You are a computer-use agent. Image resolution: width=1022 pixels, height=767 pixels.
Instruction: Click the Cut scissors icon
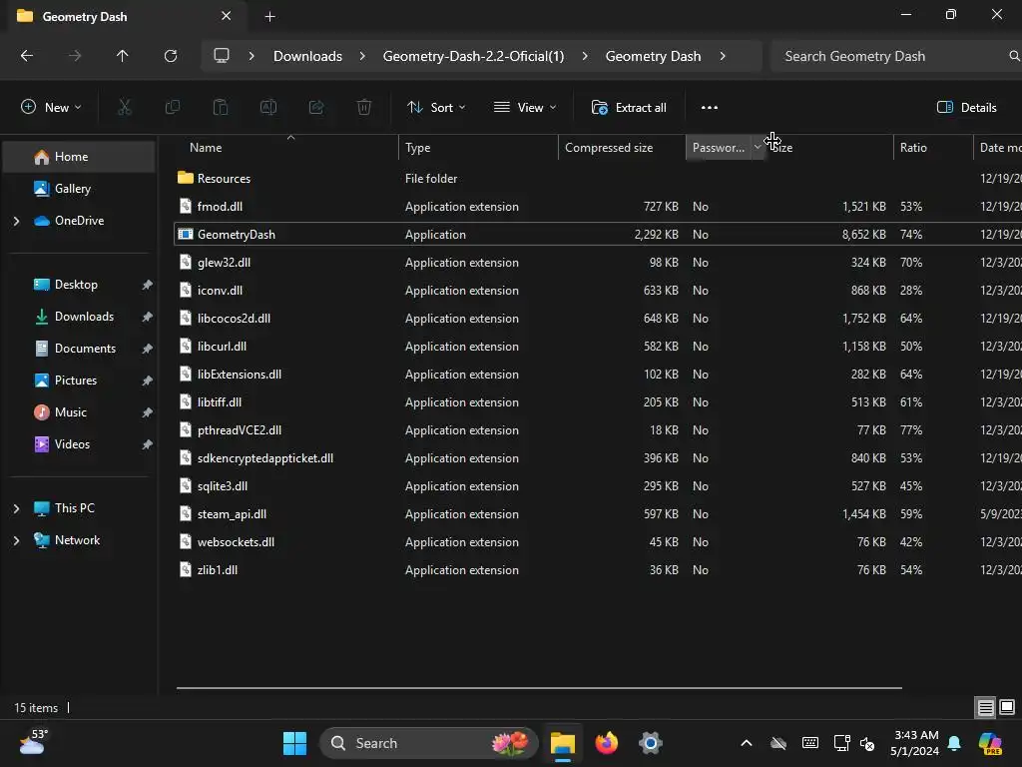124,108
